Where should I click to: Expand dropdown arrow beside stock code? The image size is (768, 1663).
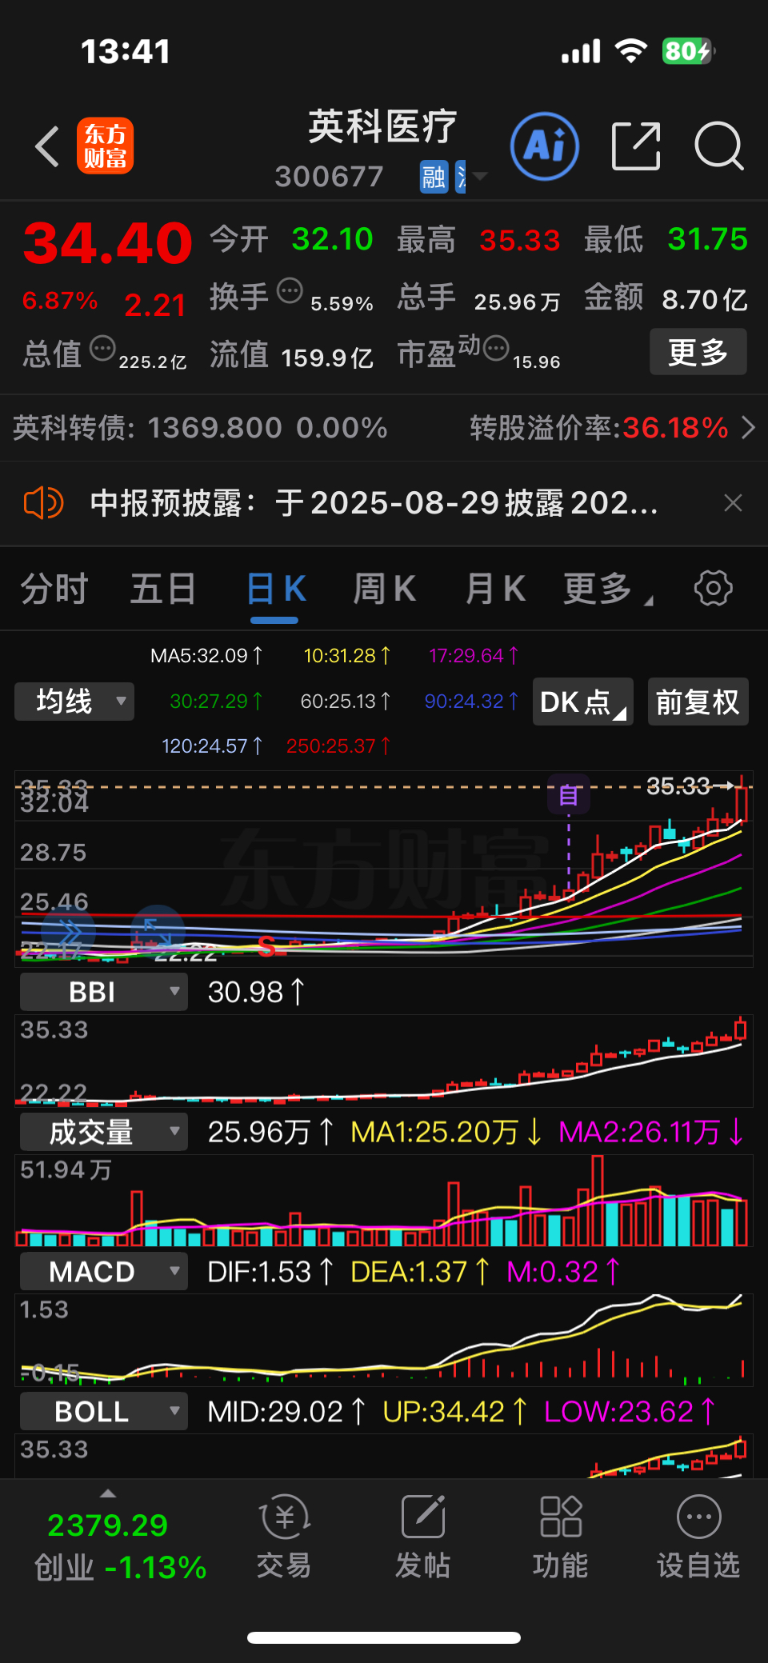pyautogui.click(x=480, y=176)
